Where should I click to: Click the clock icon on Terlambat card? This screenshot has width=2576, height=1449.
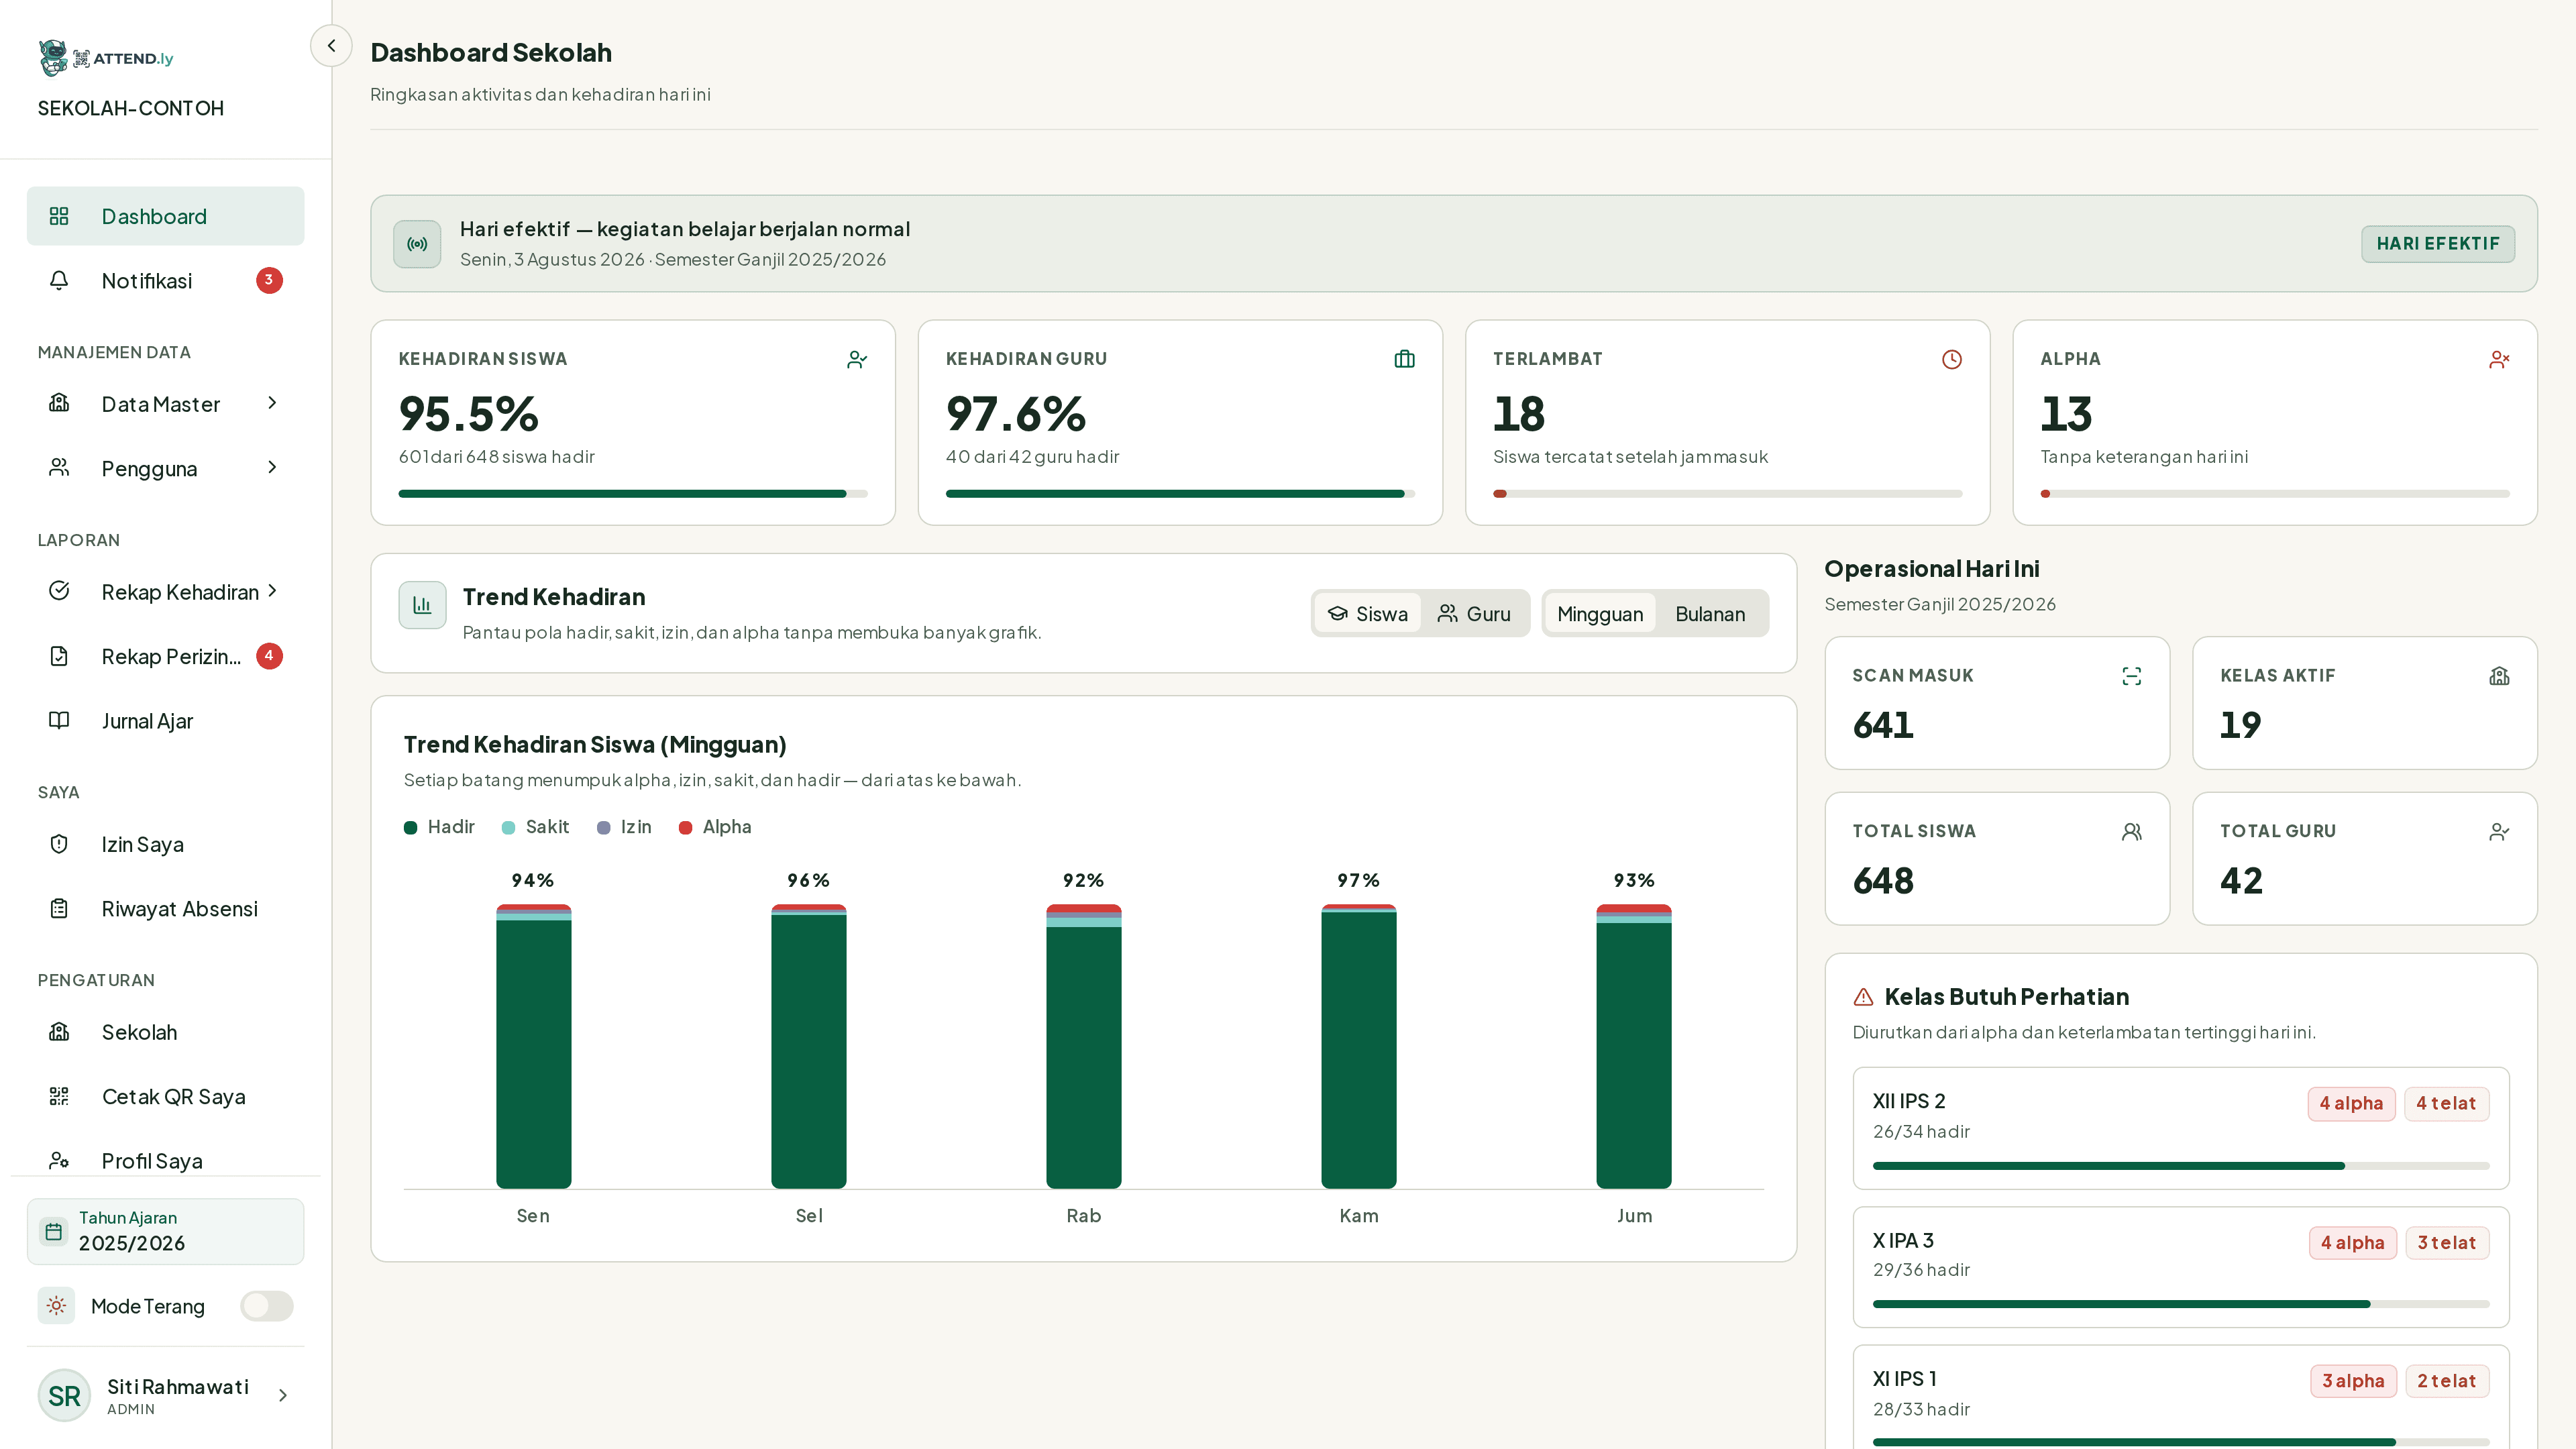click(x=1952, y=360)
